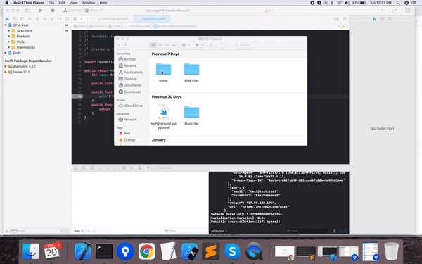Run the Xcode project with Play button
This screenshot has height=264, width=422.
pyautogui.click(x=41, y=11)
